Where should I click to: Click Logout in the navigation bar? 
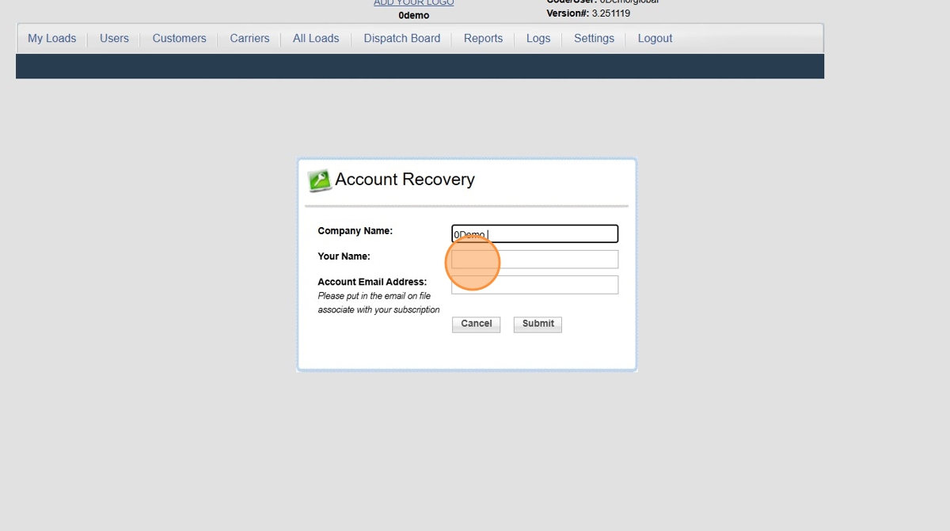point(655,38)
